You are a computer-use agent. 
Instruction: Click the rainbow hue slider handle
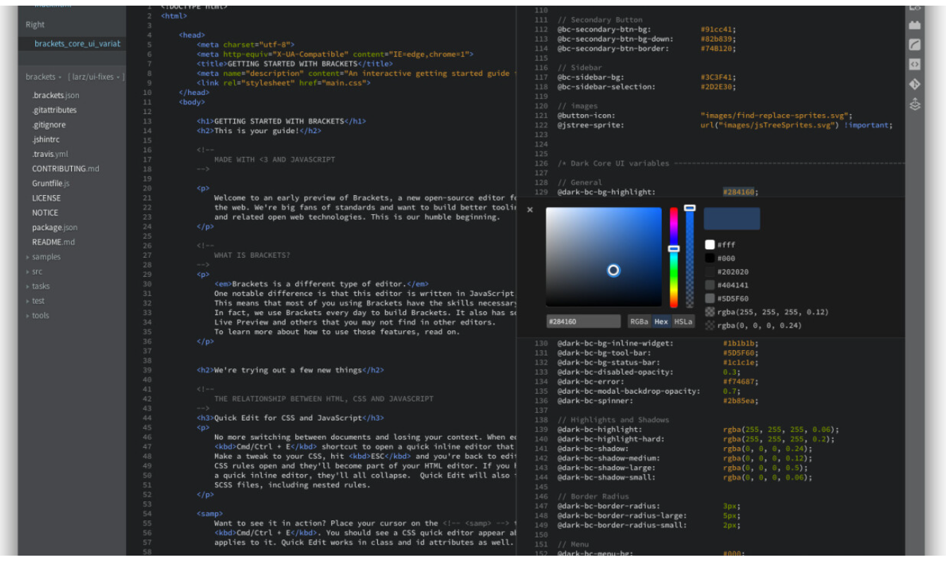[674, 249]
